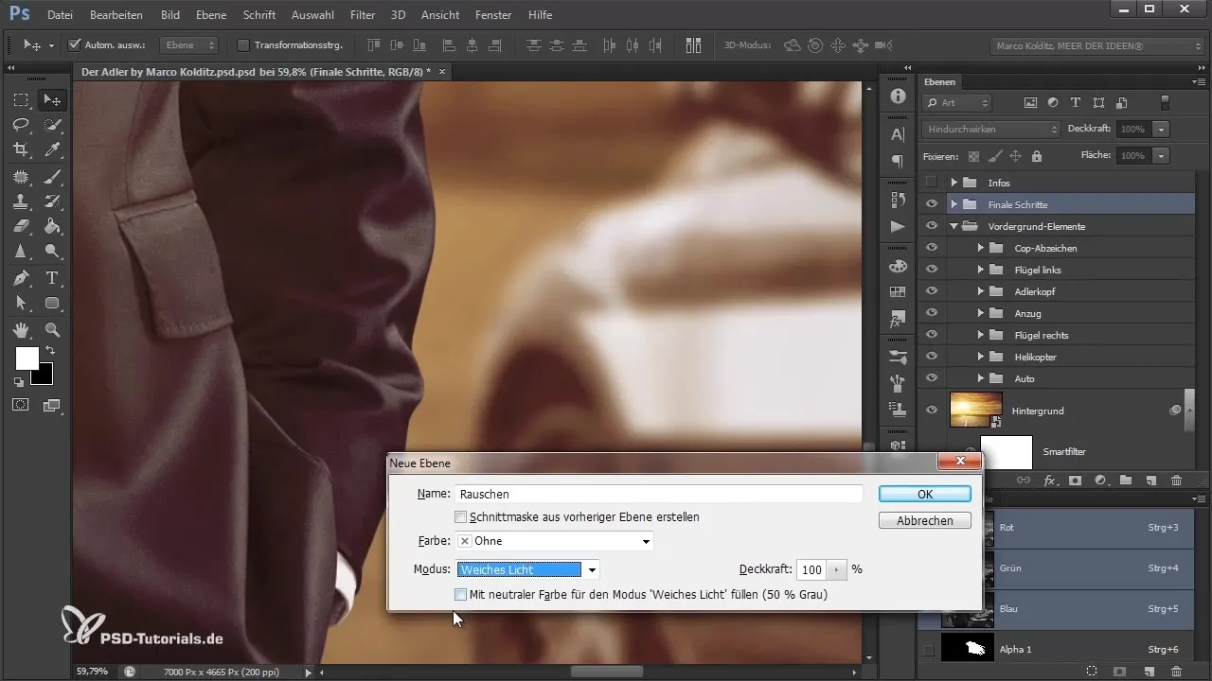
Task: Select the Rectangular Marquee tool
Action: [21, 100]
